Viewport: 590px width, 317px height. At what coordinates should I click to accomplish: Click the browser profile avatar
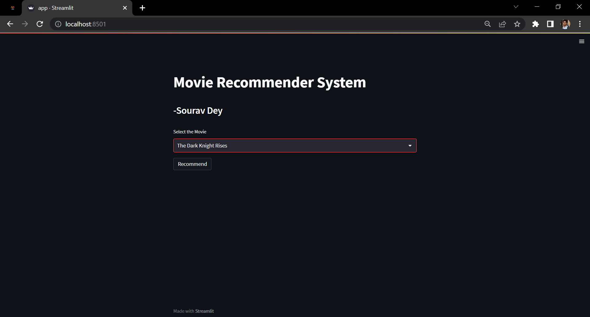click(566, 24)
